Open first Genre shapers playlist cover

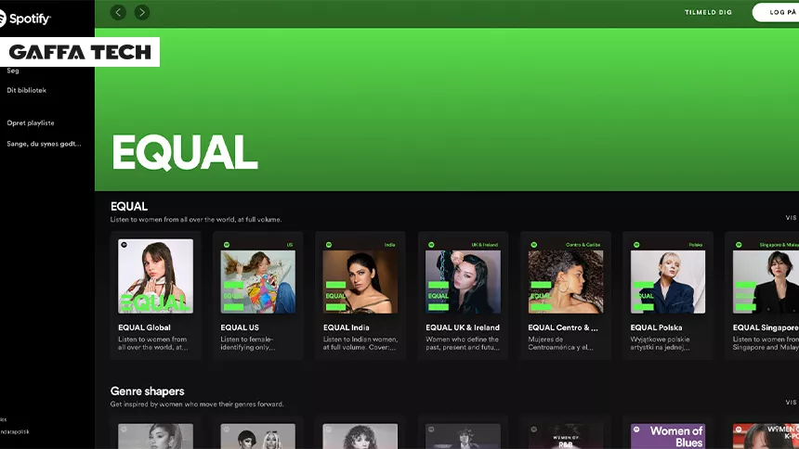(155, 436)
